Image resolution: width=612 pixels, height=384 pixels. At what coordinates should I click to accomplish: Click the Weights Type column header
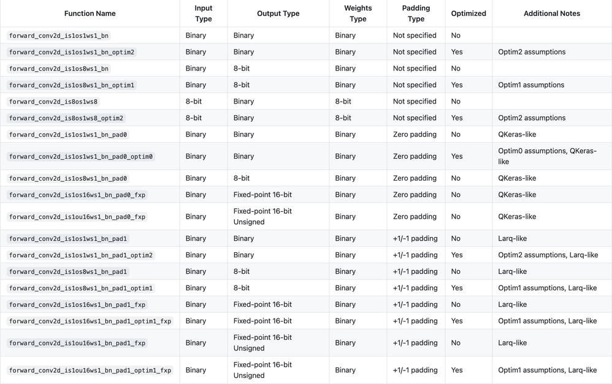358,13
